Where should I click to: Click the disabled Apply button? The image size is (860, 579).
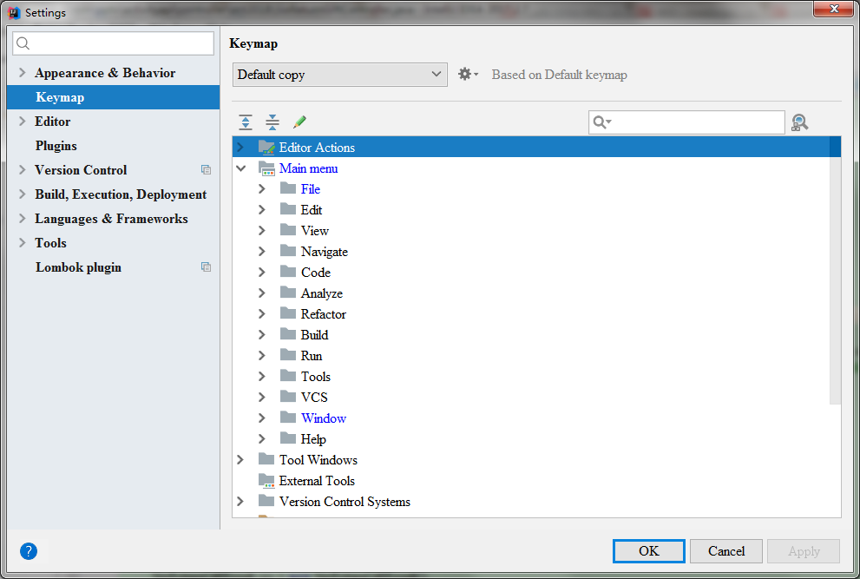point(804,551)
